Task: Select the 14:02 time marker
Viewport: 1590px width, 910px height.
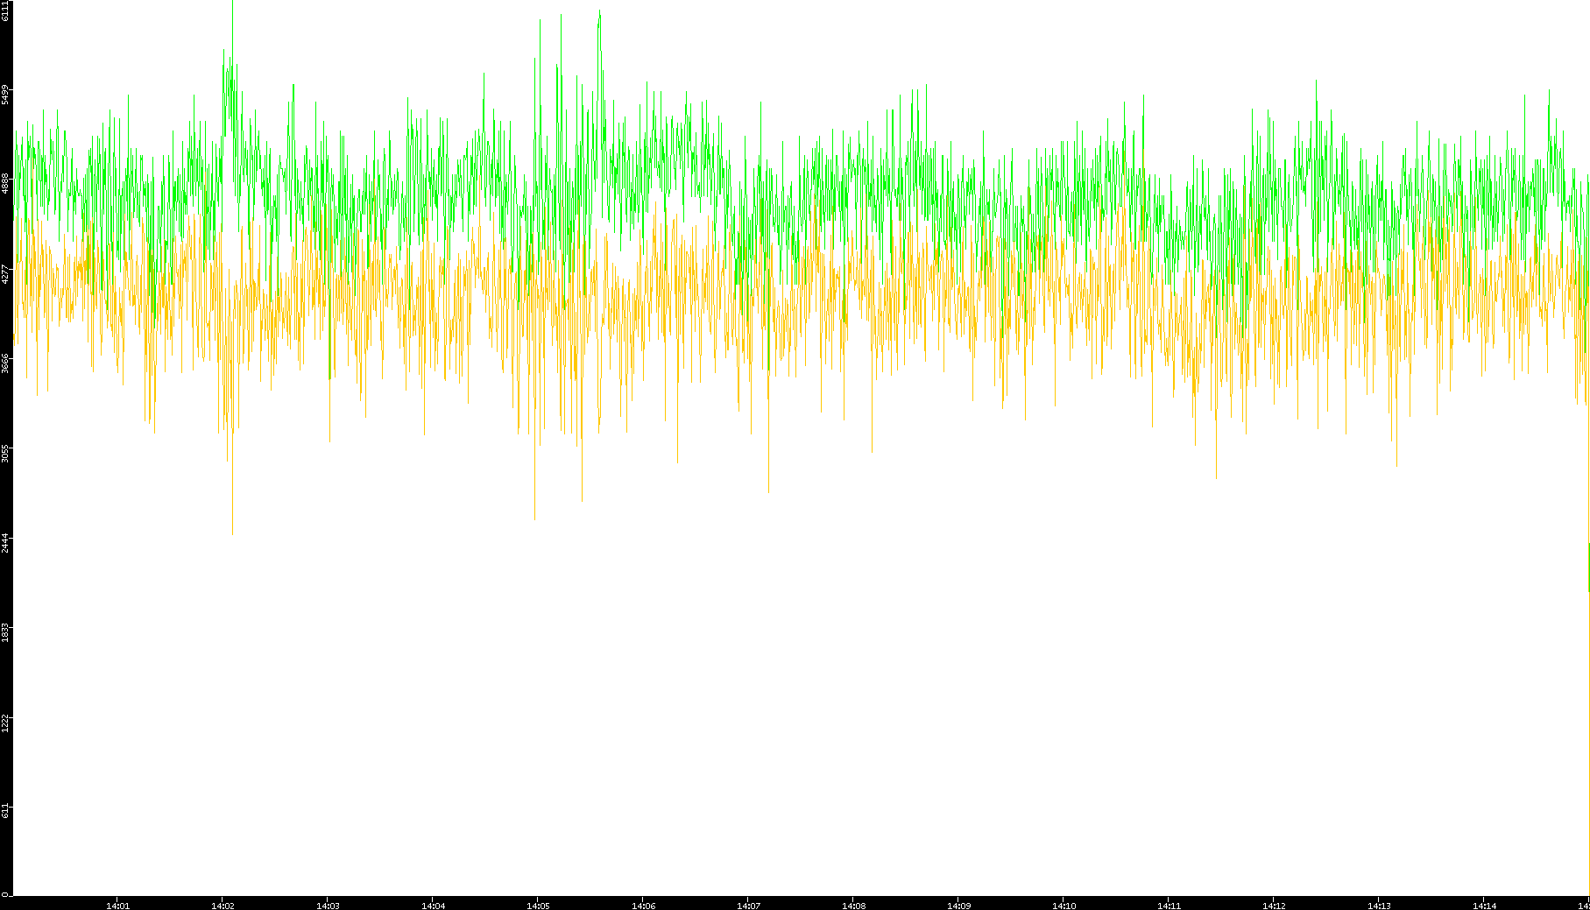Action: click(x=223, y=906)
